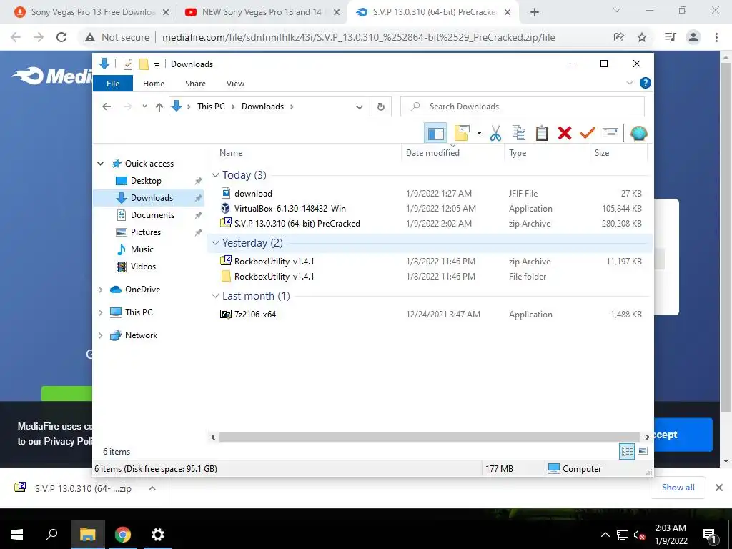The image size is (732, 549).
Task: Click the Paste clipboard toolbar icon
Action: point(542,134)
